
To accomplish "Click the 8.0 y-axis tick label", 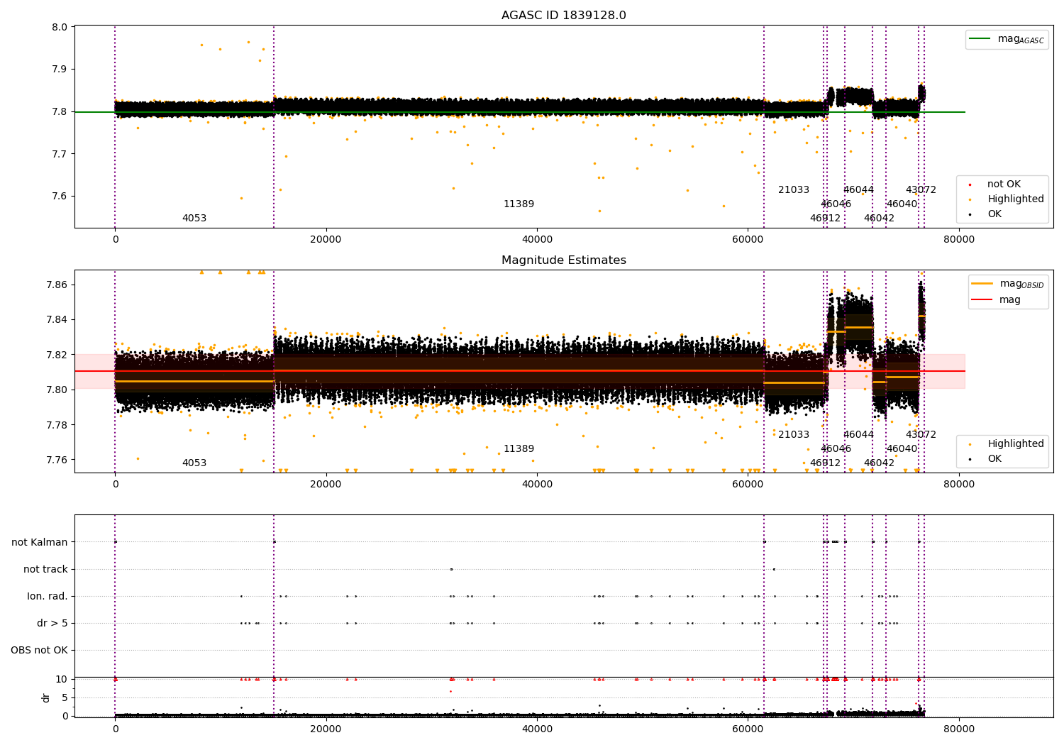I will [60, 28].
